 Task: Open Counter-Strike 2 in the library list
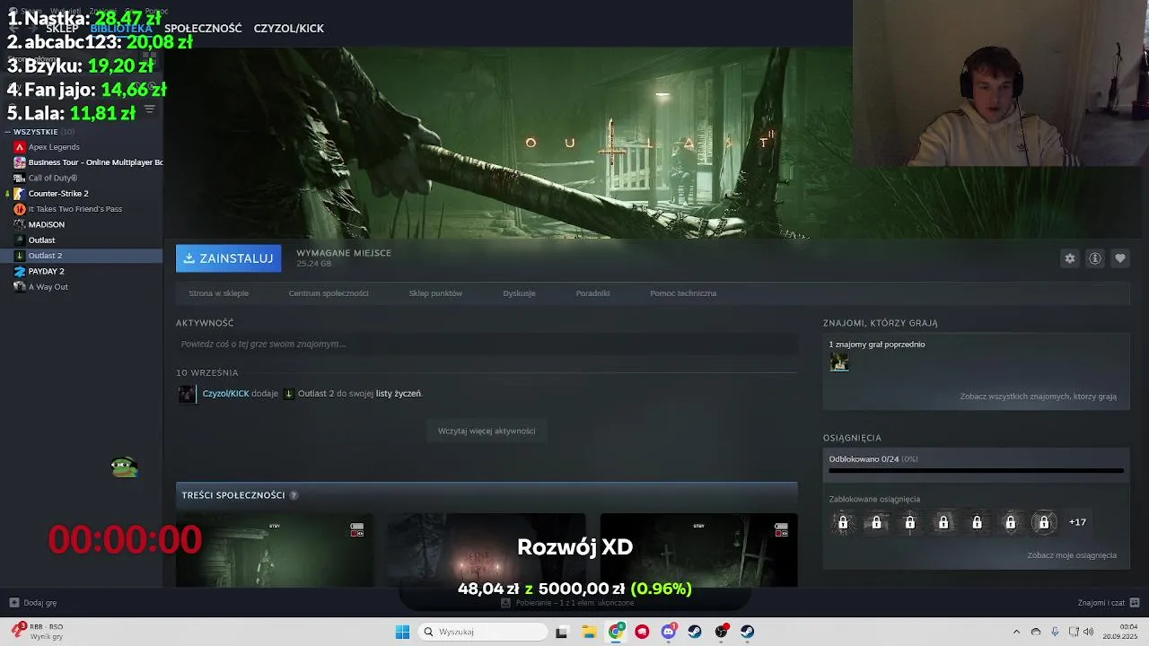(x=57, y=194)
